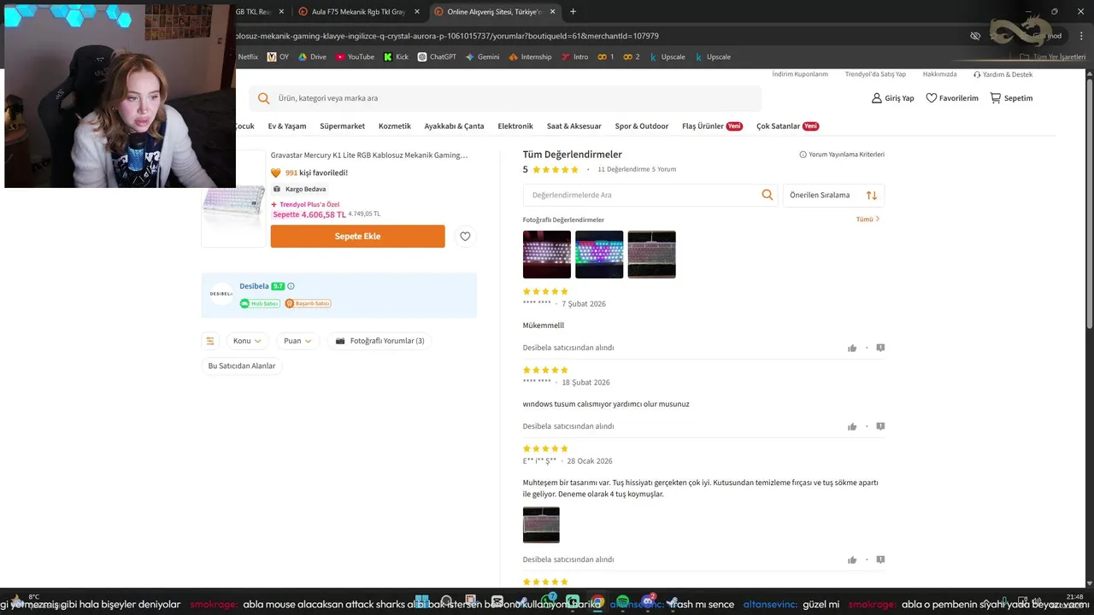
Task: Click Windows Start button in taskbar
Action: (x=421, y=601)
